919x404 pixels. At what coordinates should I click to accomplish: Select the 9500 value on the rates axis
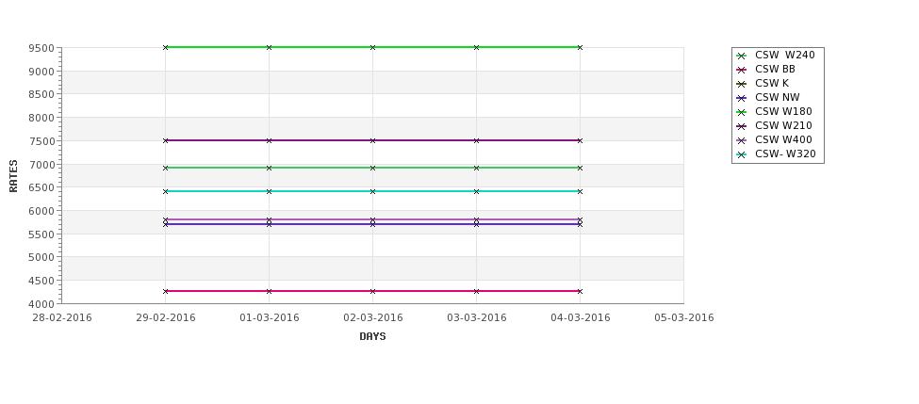tap(41, 48)
